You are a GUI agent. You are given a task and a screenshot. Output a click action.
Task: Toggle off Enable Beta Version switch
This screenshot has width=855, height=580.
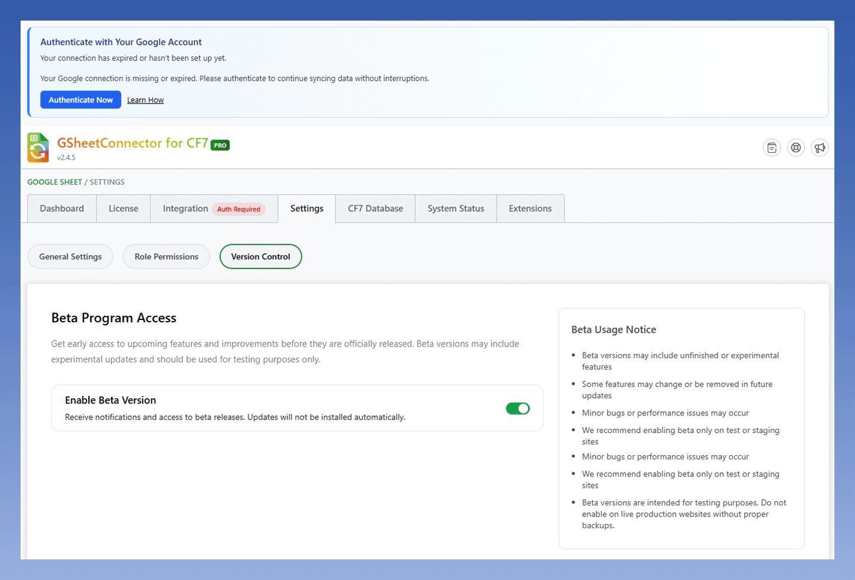[518, 408]
